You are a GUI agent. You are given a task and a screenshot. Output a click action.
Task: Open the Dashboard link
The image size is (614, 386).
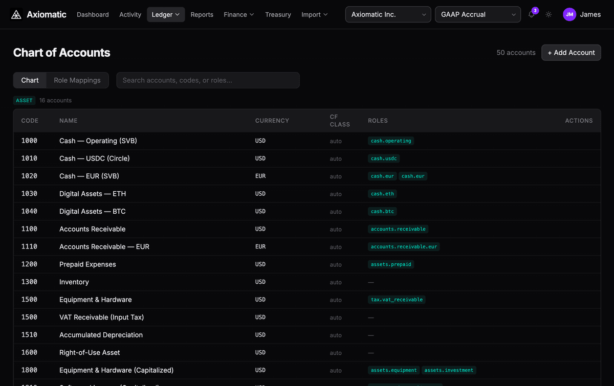[93, 14]
